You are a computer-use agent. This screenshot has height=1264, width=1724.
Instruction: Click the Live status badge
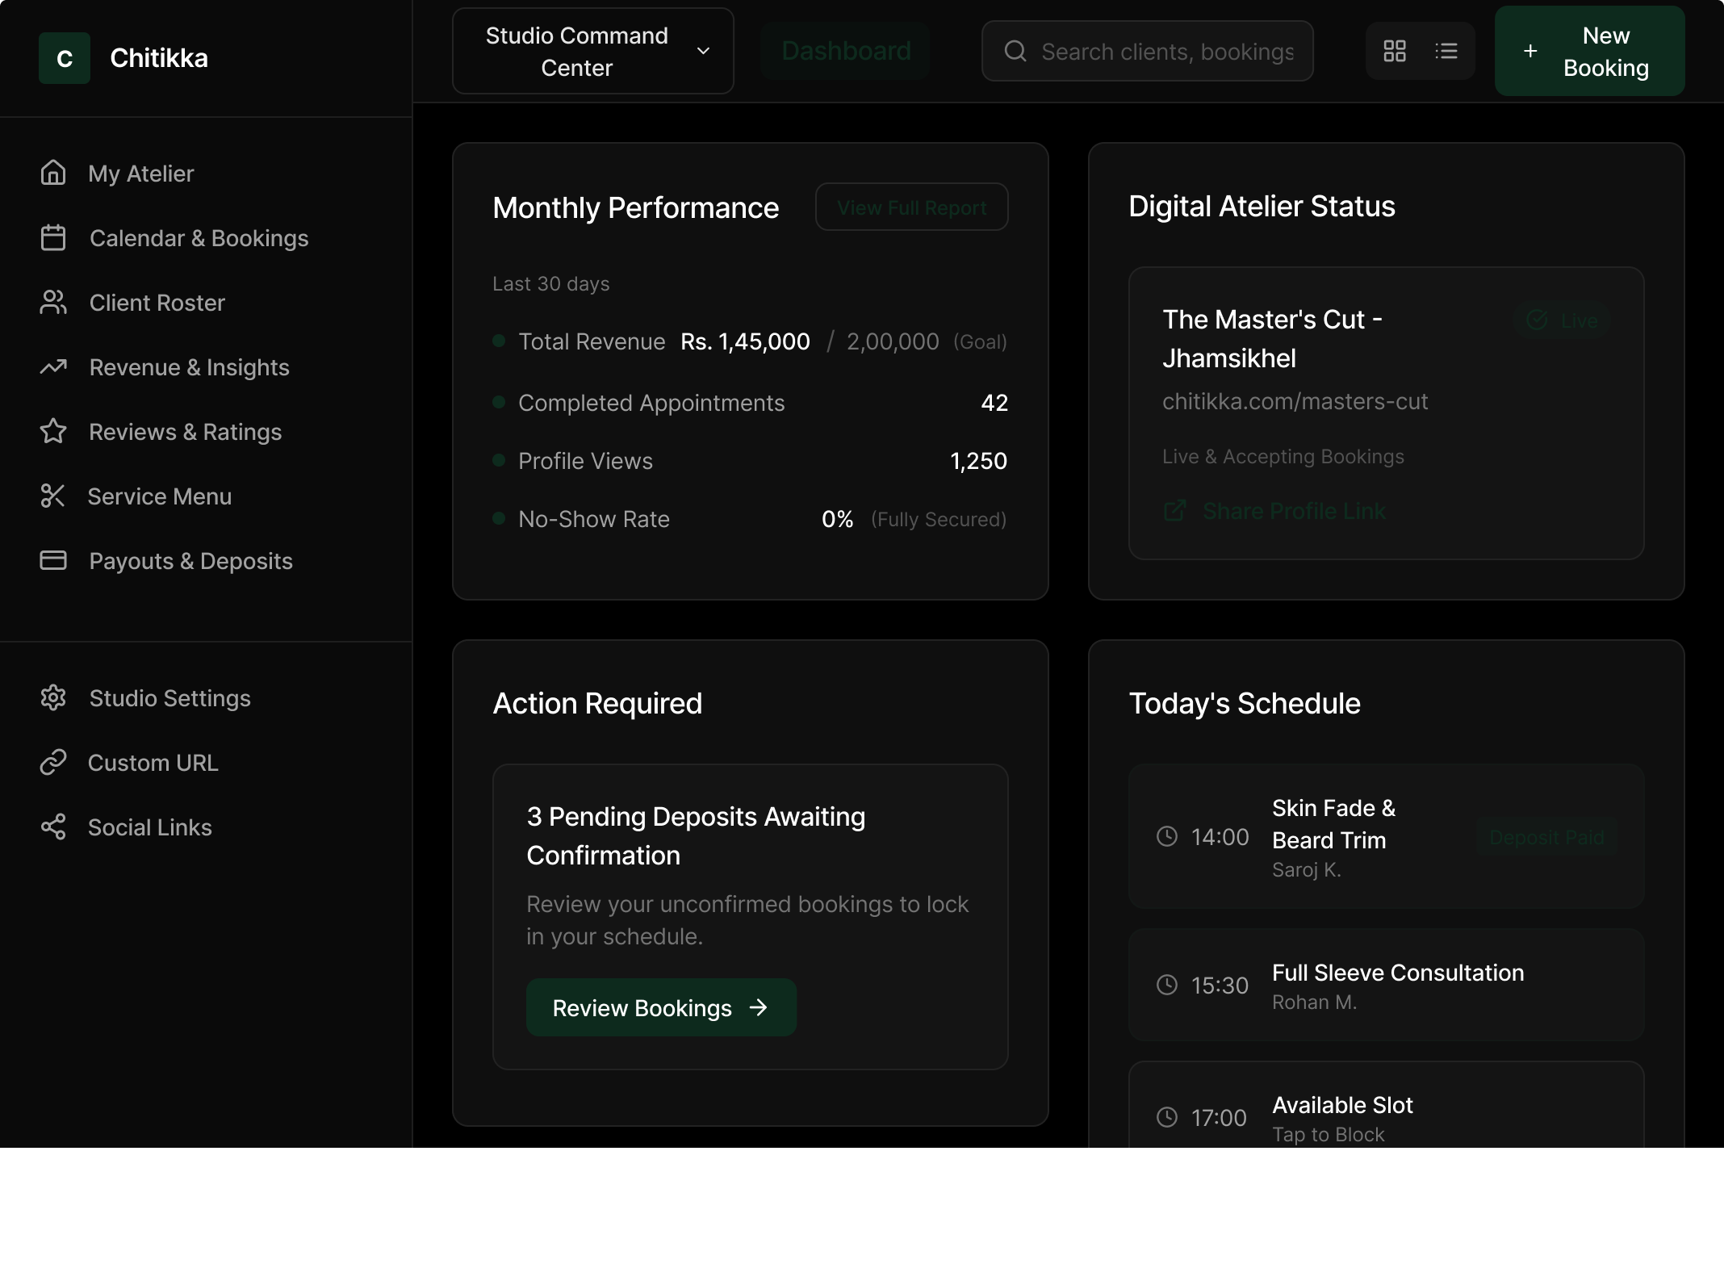pos(1562,320)
